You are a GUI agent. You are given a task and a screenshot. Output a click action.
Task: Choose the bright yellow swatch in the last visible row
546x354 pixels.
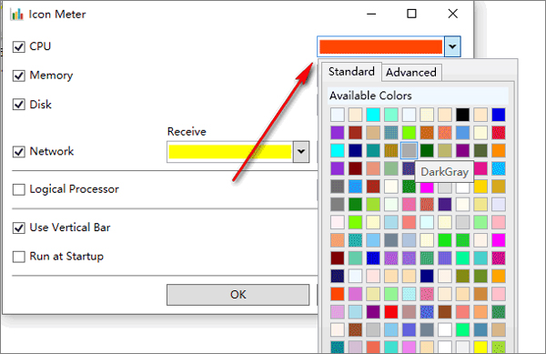pos(480,347)
